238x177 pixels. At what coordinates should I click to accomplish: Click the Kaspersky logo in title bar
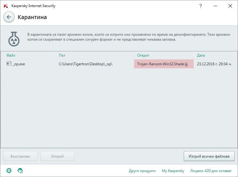6,6
